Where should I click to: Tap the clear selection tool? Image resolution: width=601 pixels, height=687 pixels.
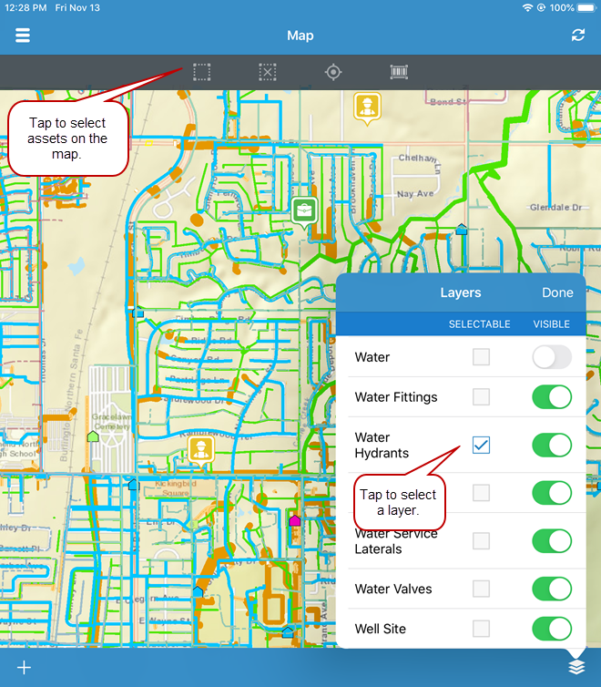pyautogui.click(x=267, y=72)
